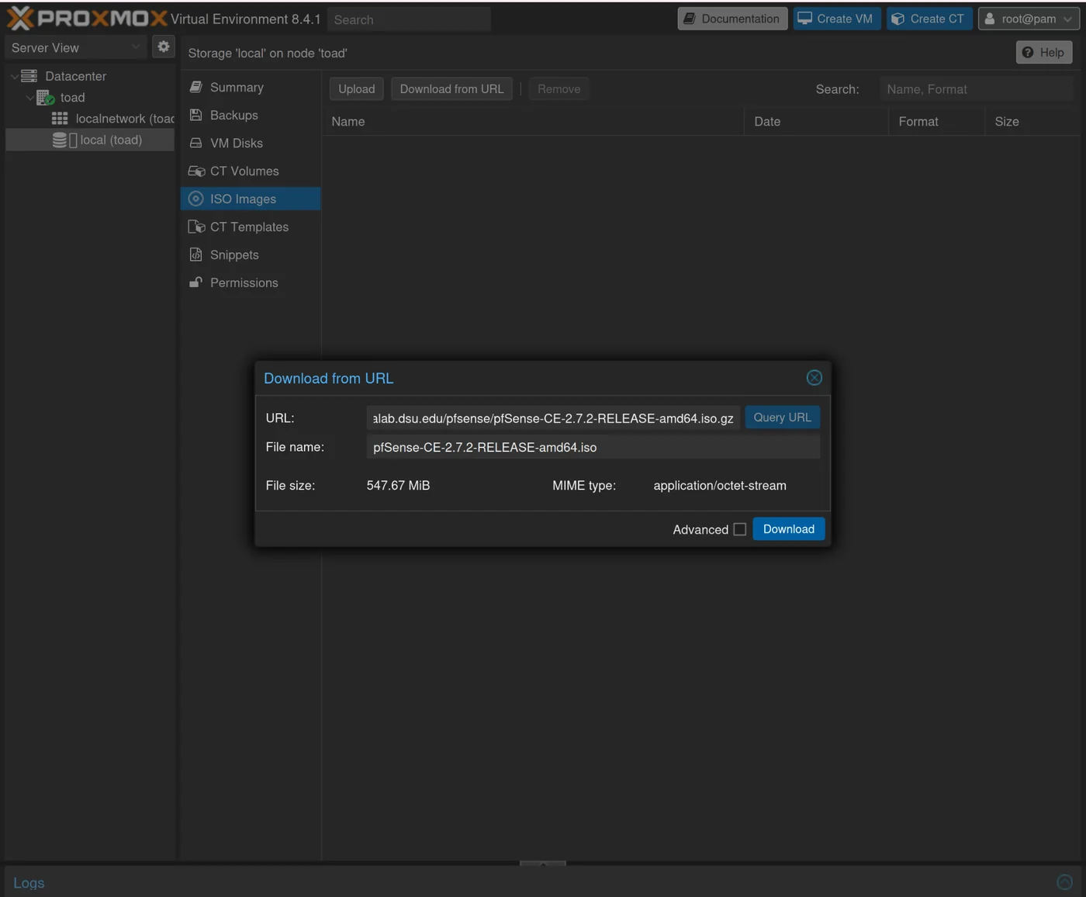Click the Backups floppy disk icon
Screen dimensions: 1086x897
pyautogui.click(x=195, y=115)
